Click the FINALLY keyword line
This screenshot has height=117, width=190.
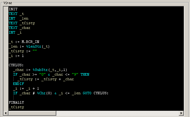click(x=16, y=102)
